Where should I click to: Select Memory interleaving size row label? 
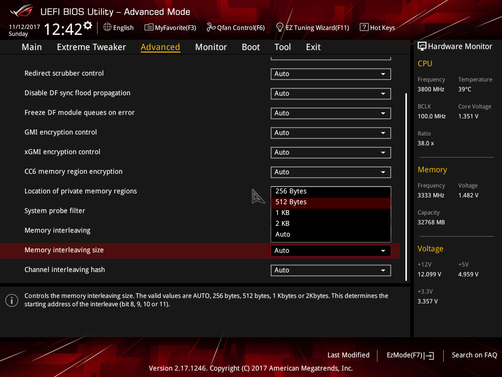pyautogui.click(x=64, y=250)
